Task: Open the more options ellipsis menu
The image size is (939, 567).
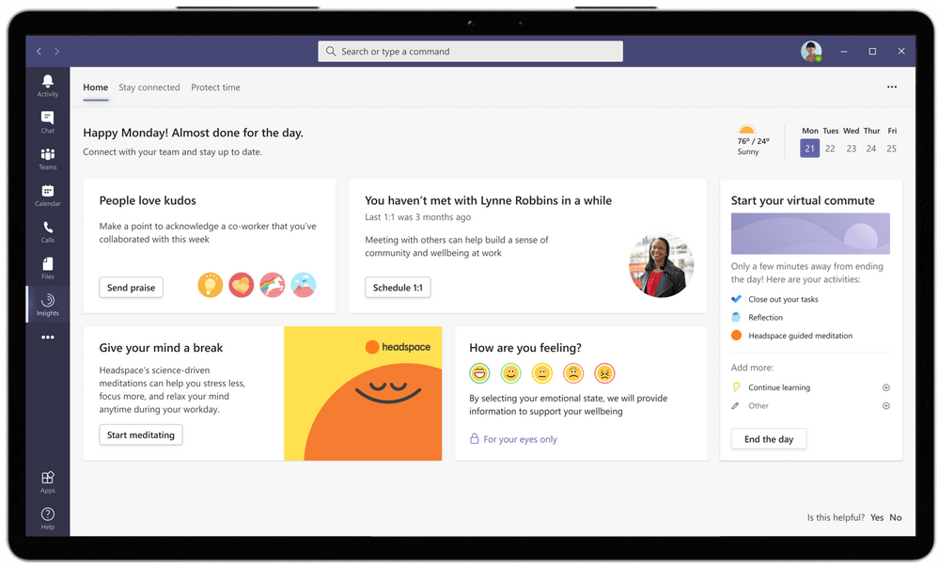Action: pos(891,87)
